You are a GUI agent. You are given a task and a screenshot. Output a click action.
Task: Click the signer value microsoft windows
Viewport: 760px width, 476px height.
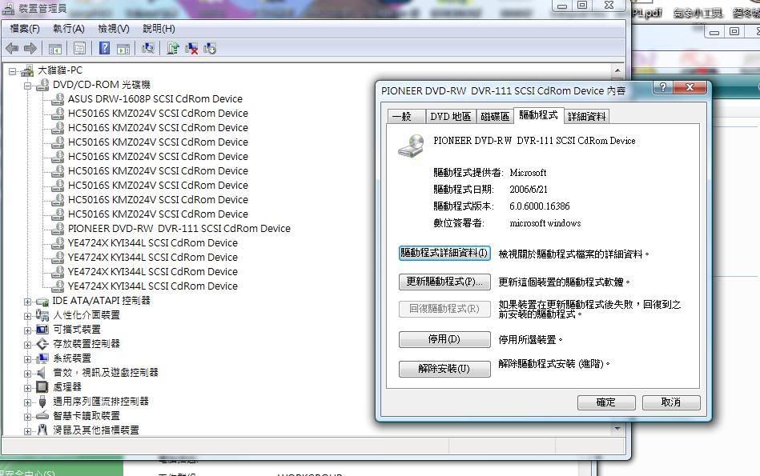pos(545,223)
